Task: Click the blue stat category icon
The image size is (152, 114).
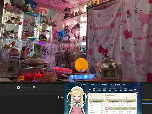Action: point(122,101)
